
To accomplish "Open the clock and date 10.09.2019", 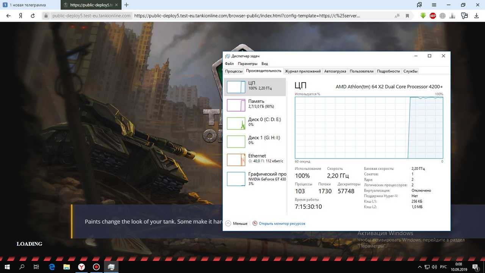I will click(459, 267).
